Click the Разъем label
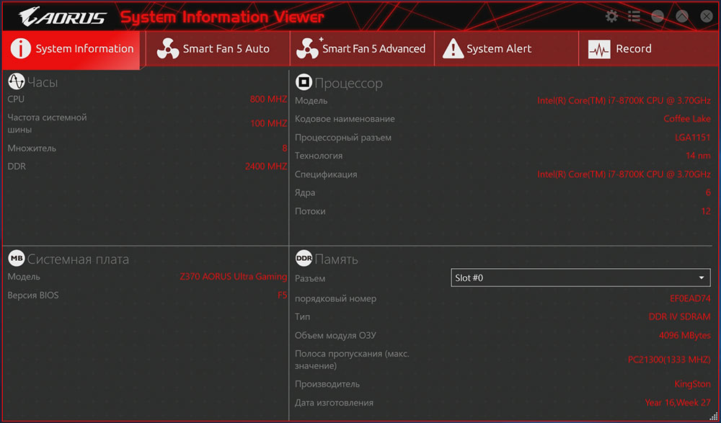The height and width of the screenshot is (423, 721). tap(310, 278)
